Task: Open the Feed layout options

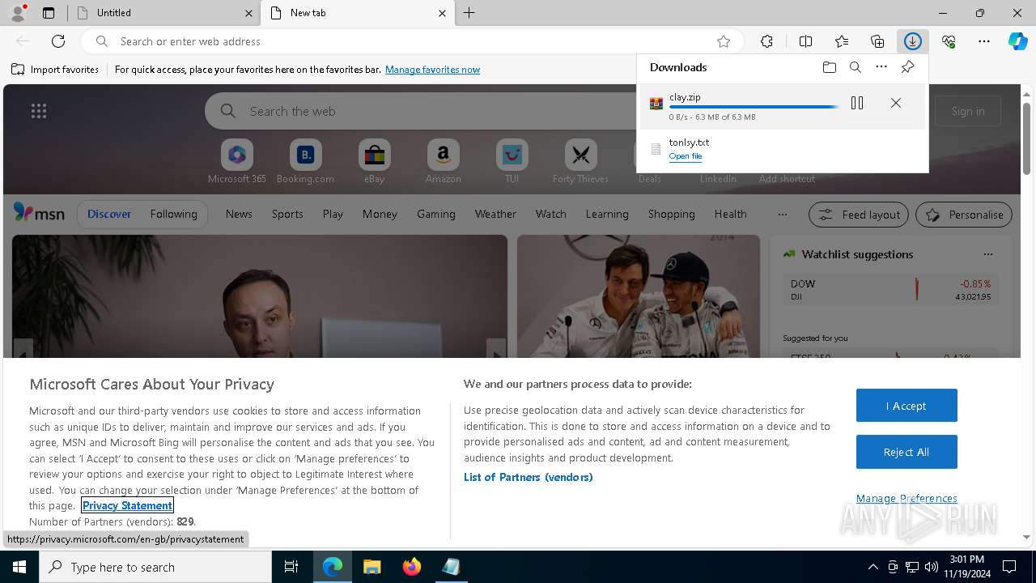Action: pos(859,215)
